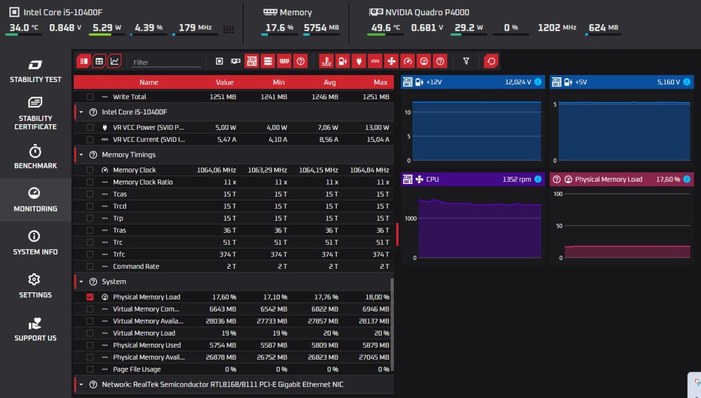Viewport: 701px width, 398px height.
Task: Sort by the Max column header
Action: pyautogui.click(x=381, y=83)
